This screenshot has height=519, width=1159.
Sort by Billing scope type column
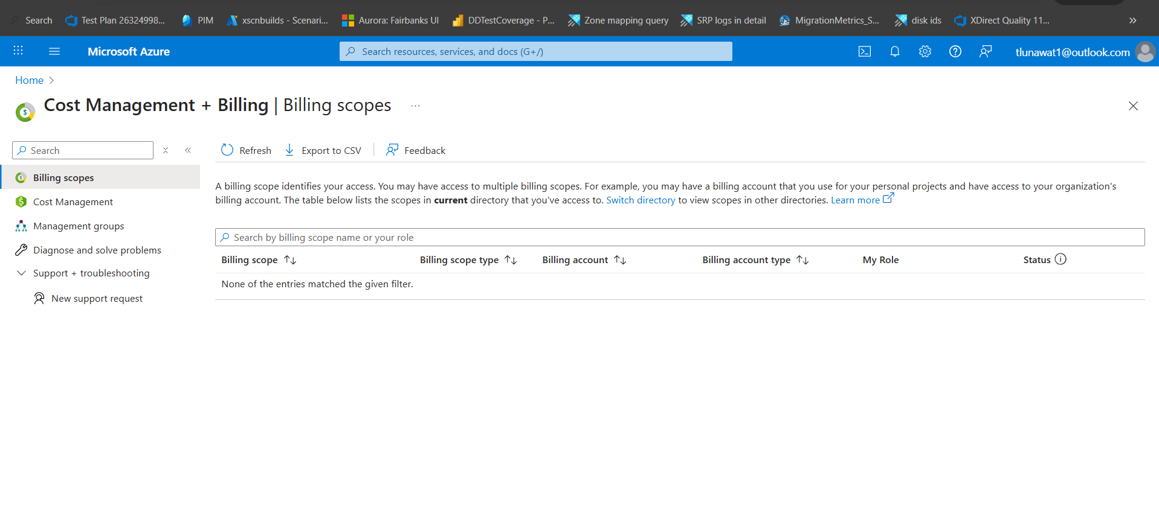pos(468,260)
